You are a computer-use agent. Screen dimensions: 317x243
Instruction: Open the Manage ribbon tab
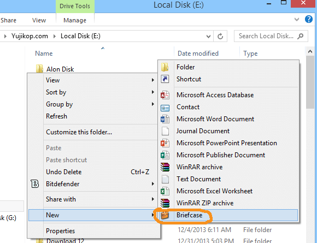(75, 20)
